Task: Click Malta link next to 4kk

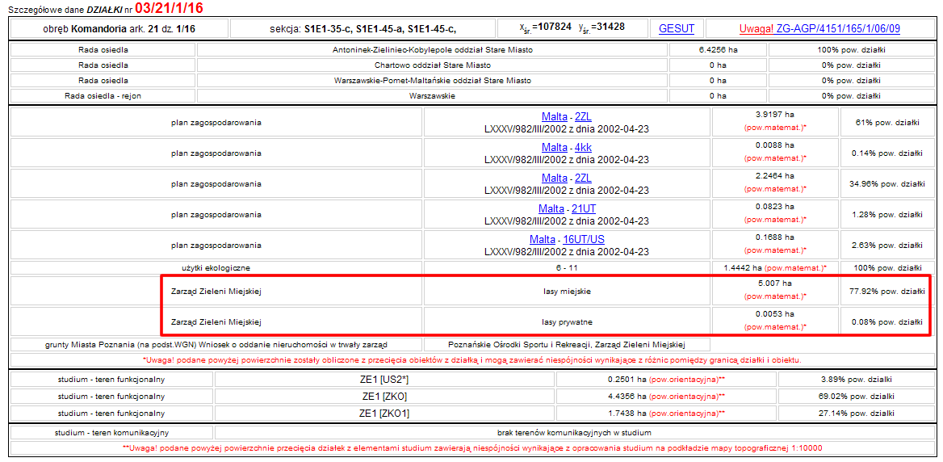Action: [554, 147]
